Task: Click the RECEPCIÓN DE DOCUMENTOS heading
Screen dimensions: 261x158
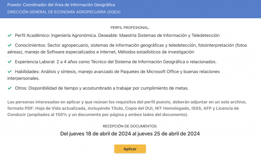Action: [x=130, y=126]
